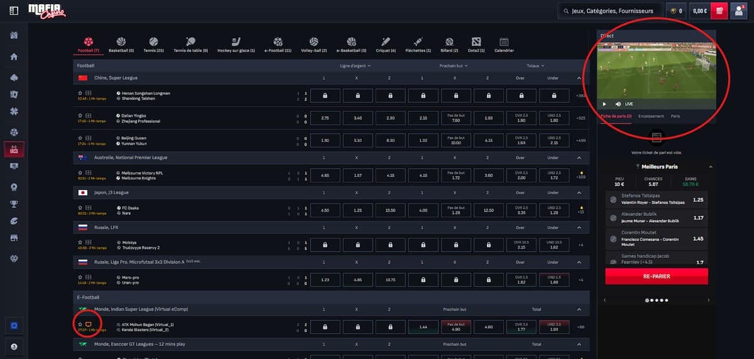754x359 pixels.
Task: Collapse the Chine, Super League section
Action: [579, 78]
